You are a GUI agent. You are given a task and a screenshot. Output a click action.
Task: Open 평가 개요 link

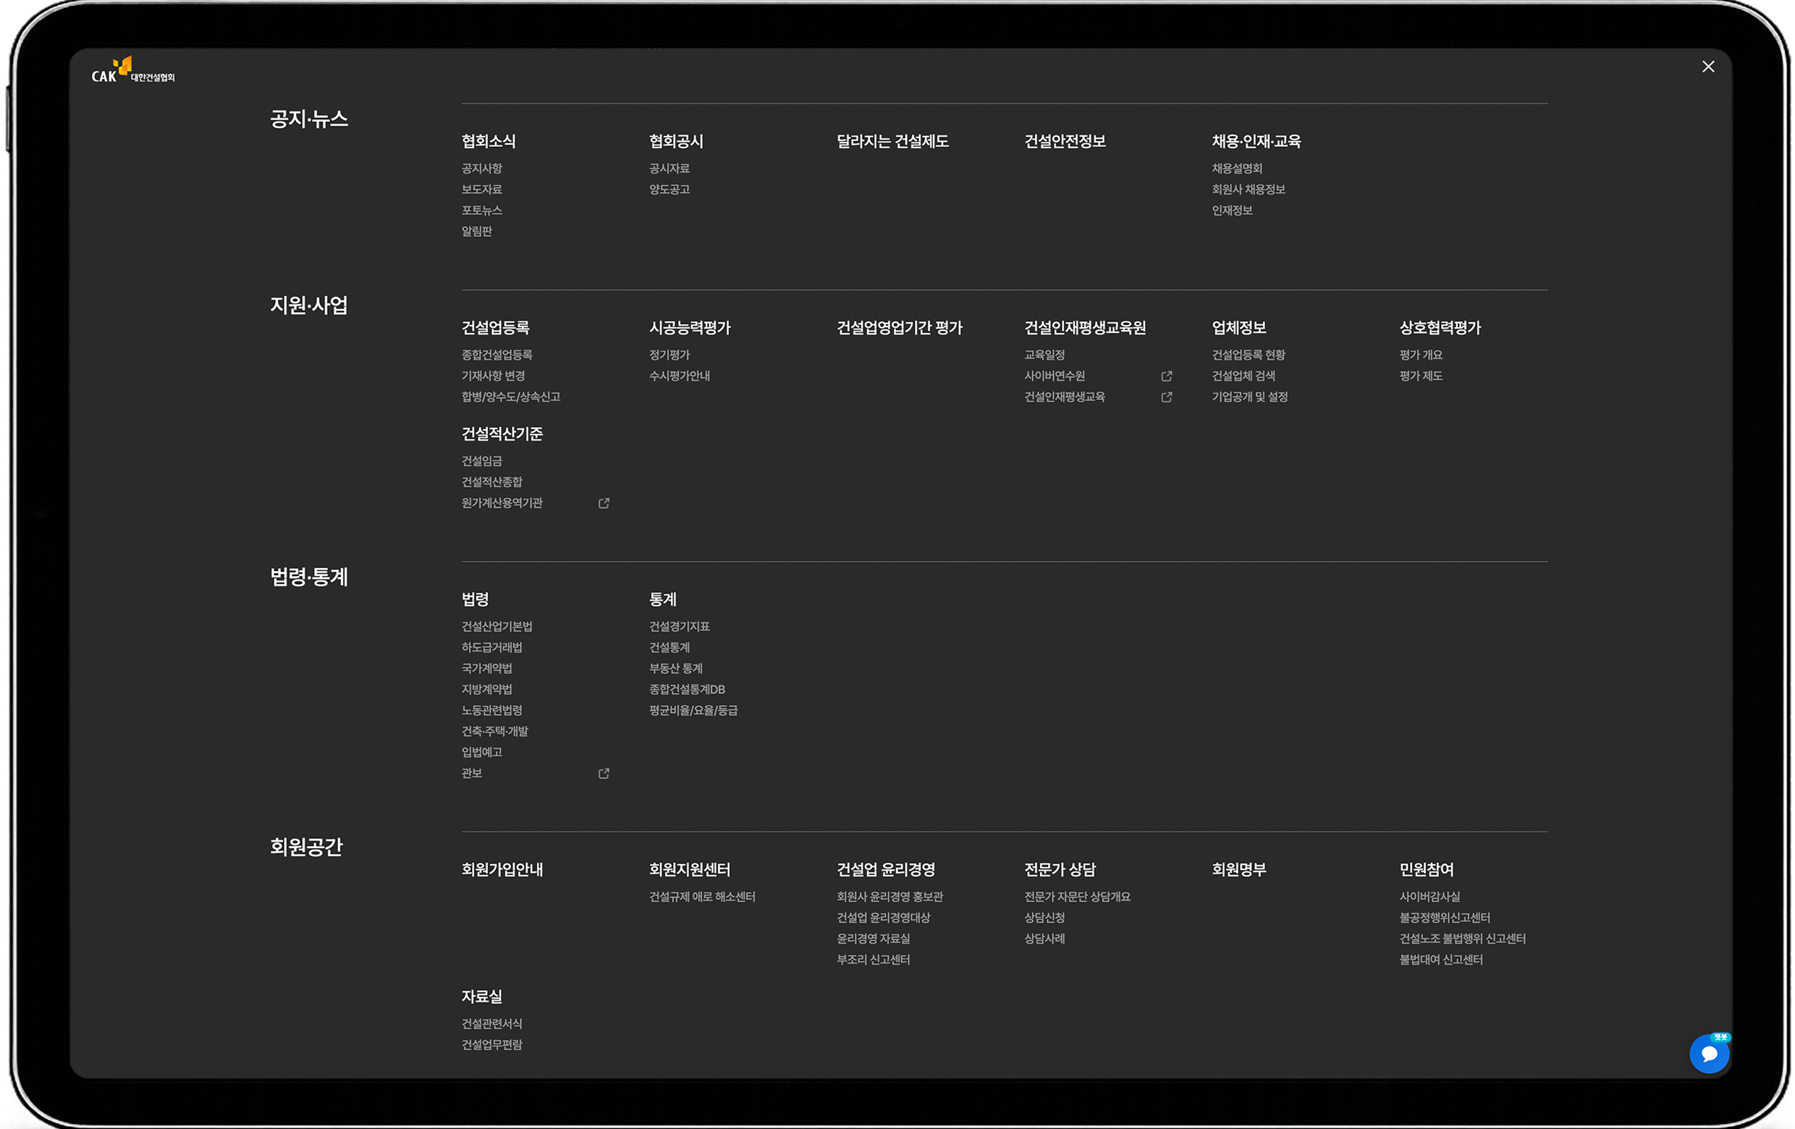tap(1421, 355)
